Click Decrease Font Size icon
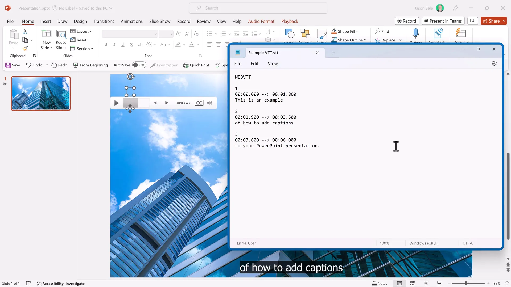This screenshot has height=287, width=511. click(x=187, y=34)
